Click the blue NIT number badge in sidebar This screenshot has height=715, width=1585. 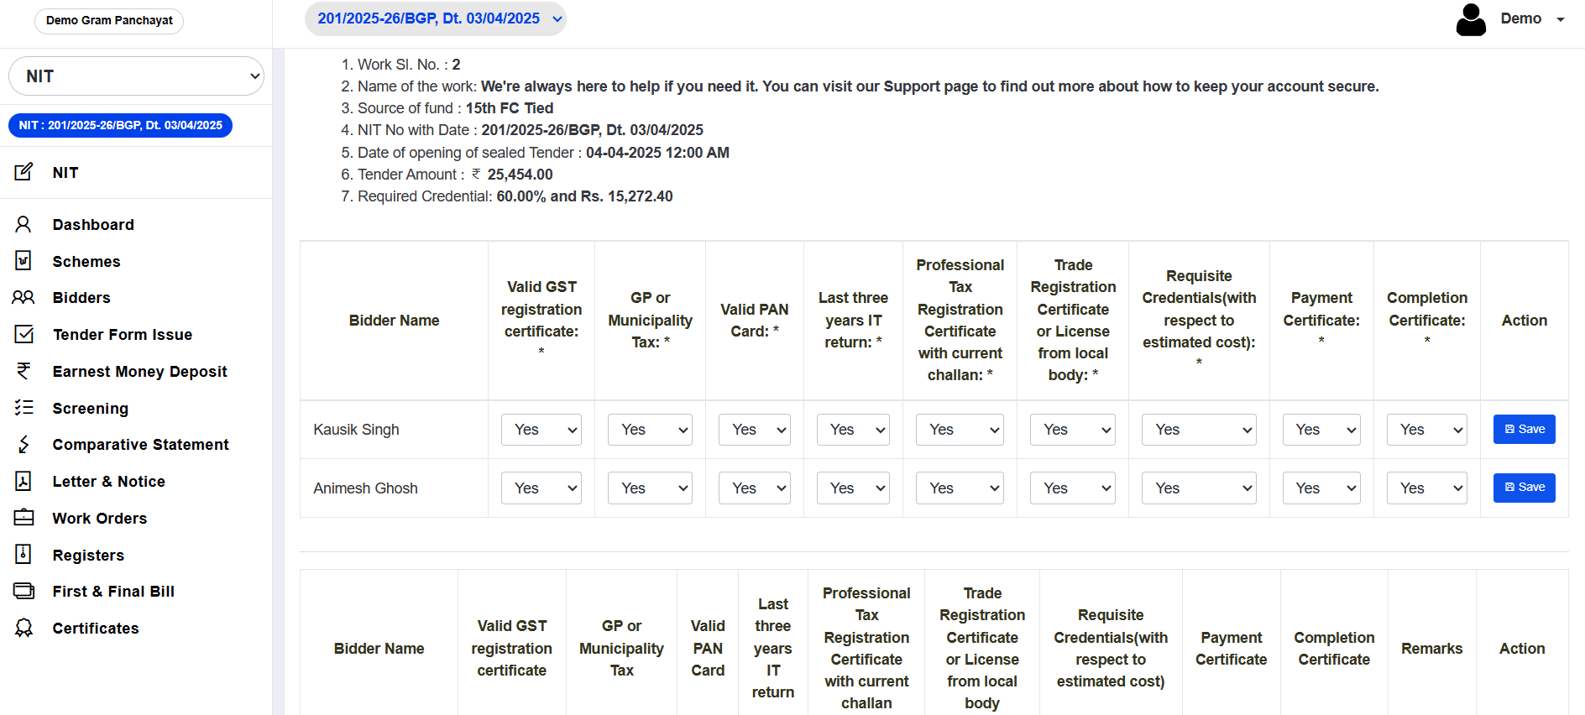tap(120, 125)
